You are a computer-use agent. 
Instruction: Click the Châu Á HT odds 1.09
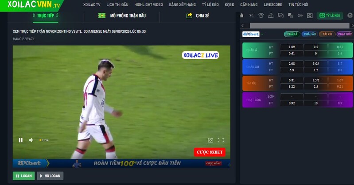pos(292,47)
